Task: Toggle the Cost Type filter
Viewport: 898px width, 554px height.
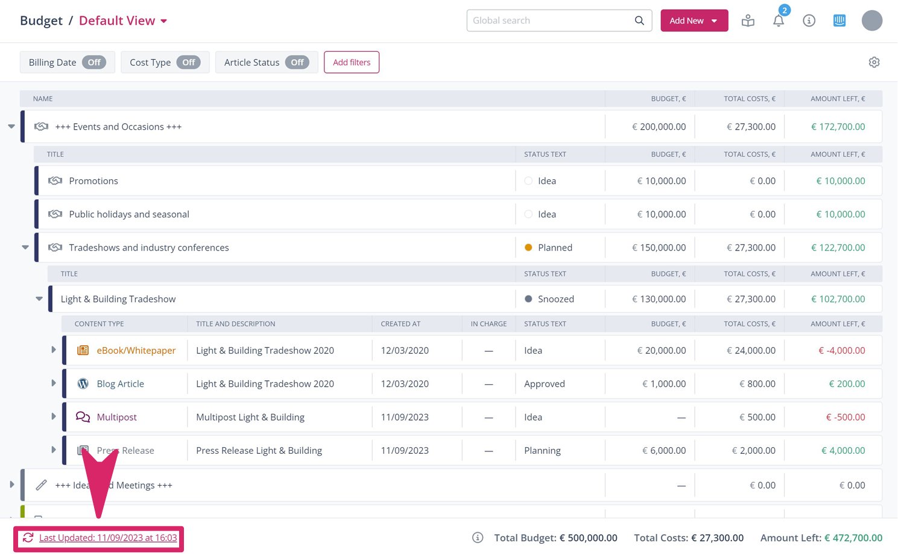Action: (x=189, y=62)
